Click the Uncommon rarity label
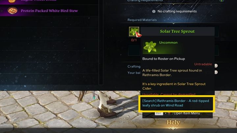This screenshot has width=237, height=133. [x=168, y=42]
